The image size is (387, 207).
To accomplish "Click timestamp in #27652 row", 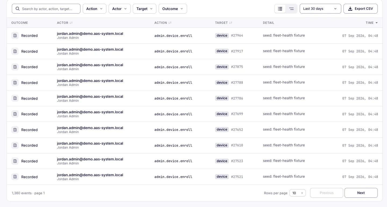I will pos(360,130).
